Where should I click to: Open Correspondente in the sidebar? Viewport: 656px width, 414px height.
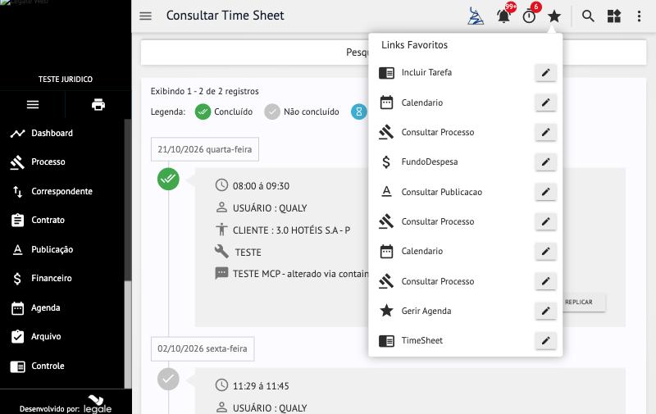(x=63, y=191)
